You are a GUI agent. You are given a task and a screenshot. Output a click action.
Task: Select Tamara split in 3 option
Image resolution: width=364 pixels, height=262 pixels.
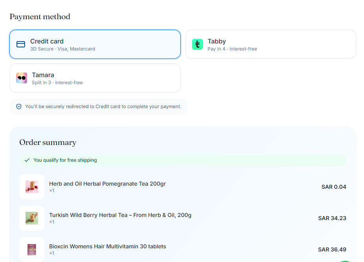[x=95, y=78]
